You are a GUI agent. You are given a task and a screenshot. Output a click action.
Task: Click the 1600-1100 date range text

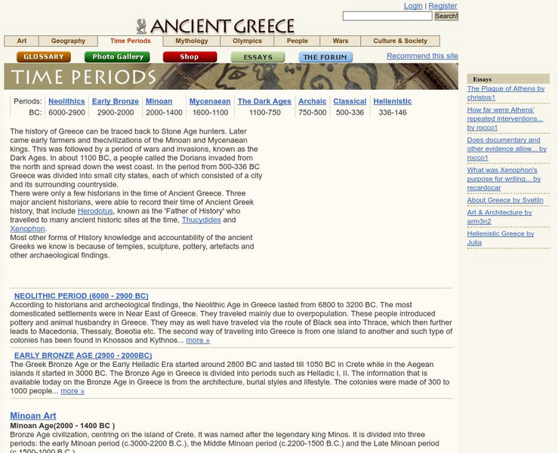[210, 112]
